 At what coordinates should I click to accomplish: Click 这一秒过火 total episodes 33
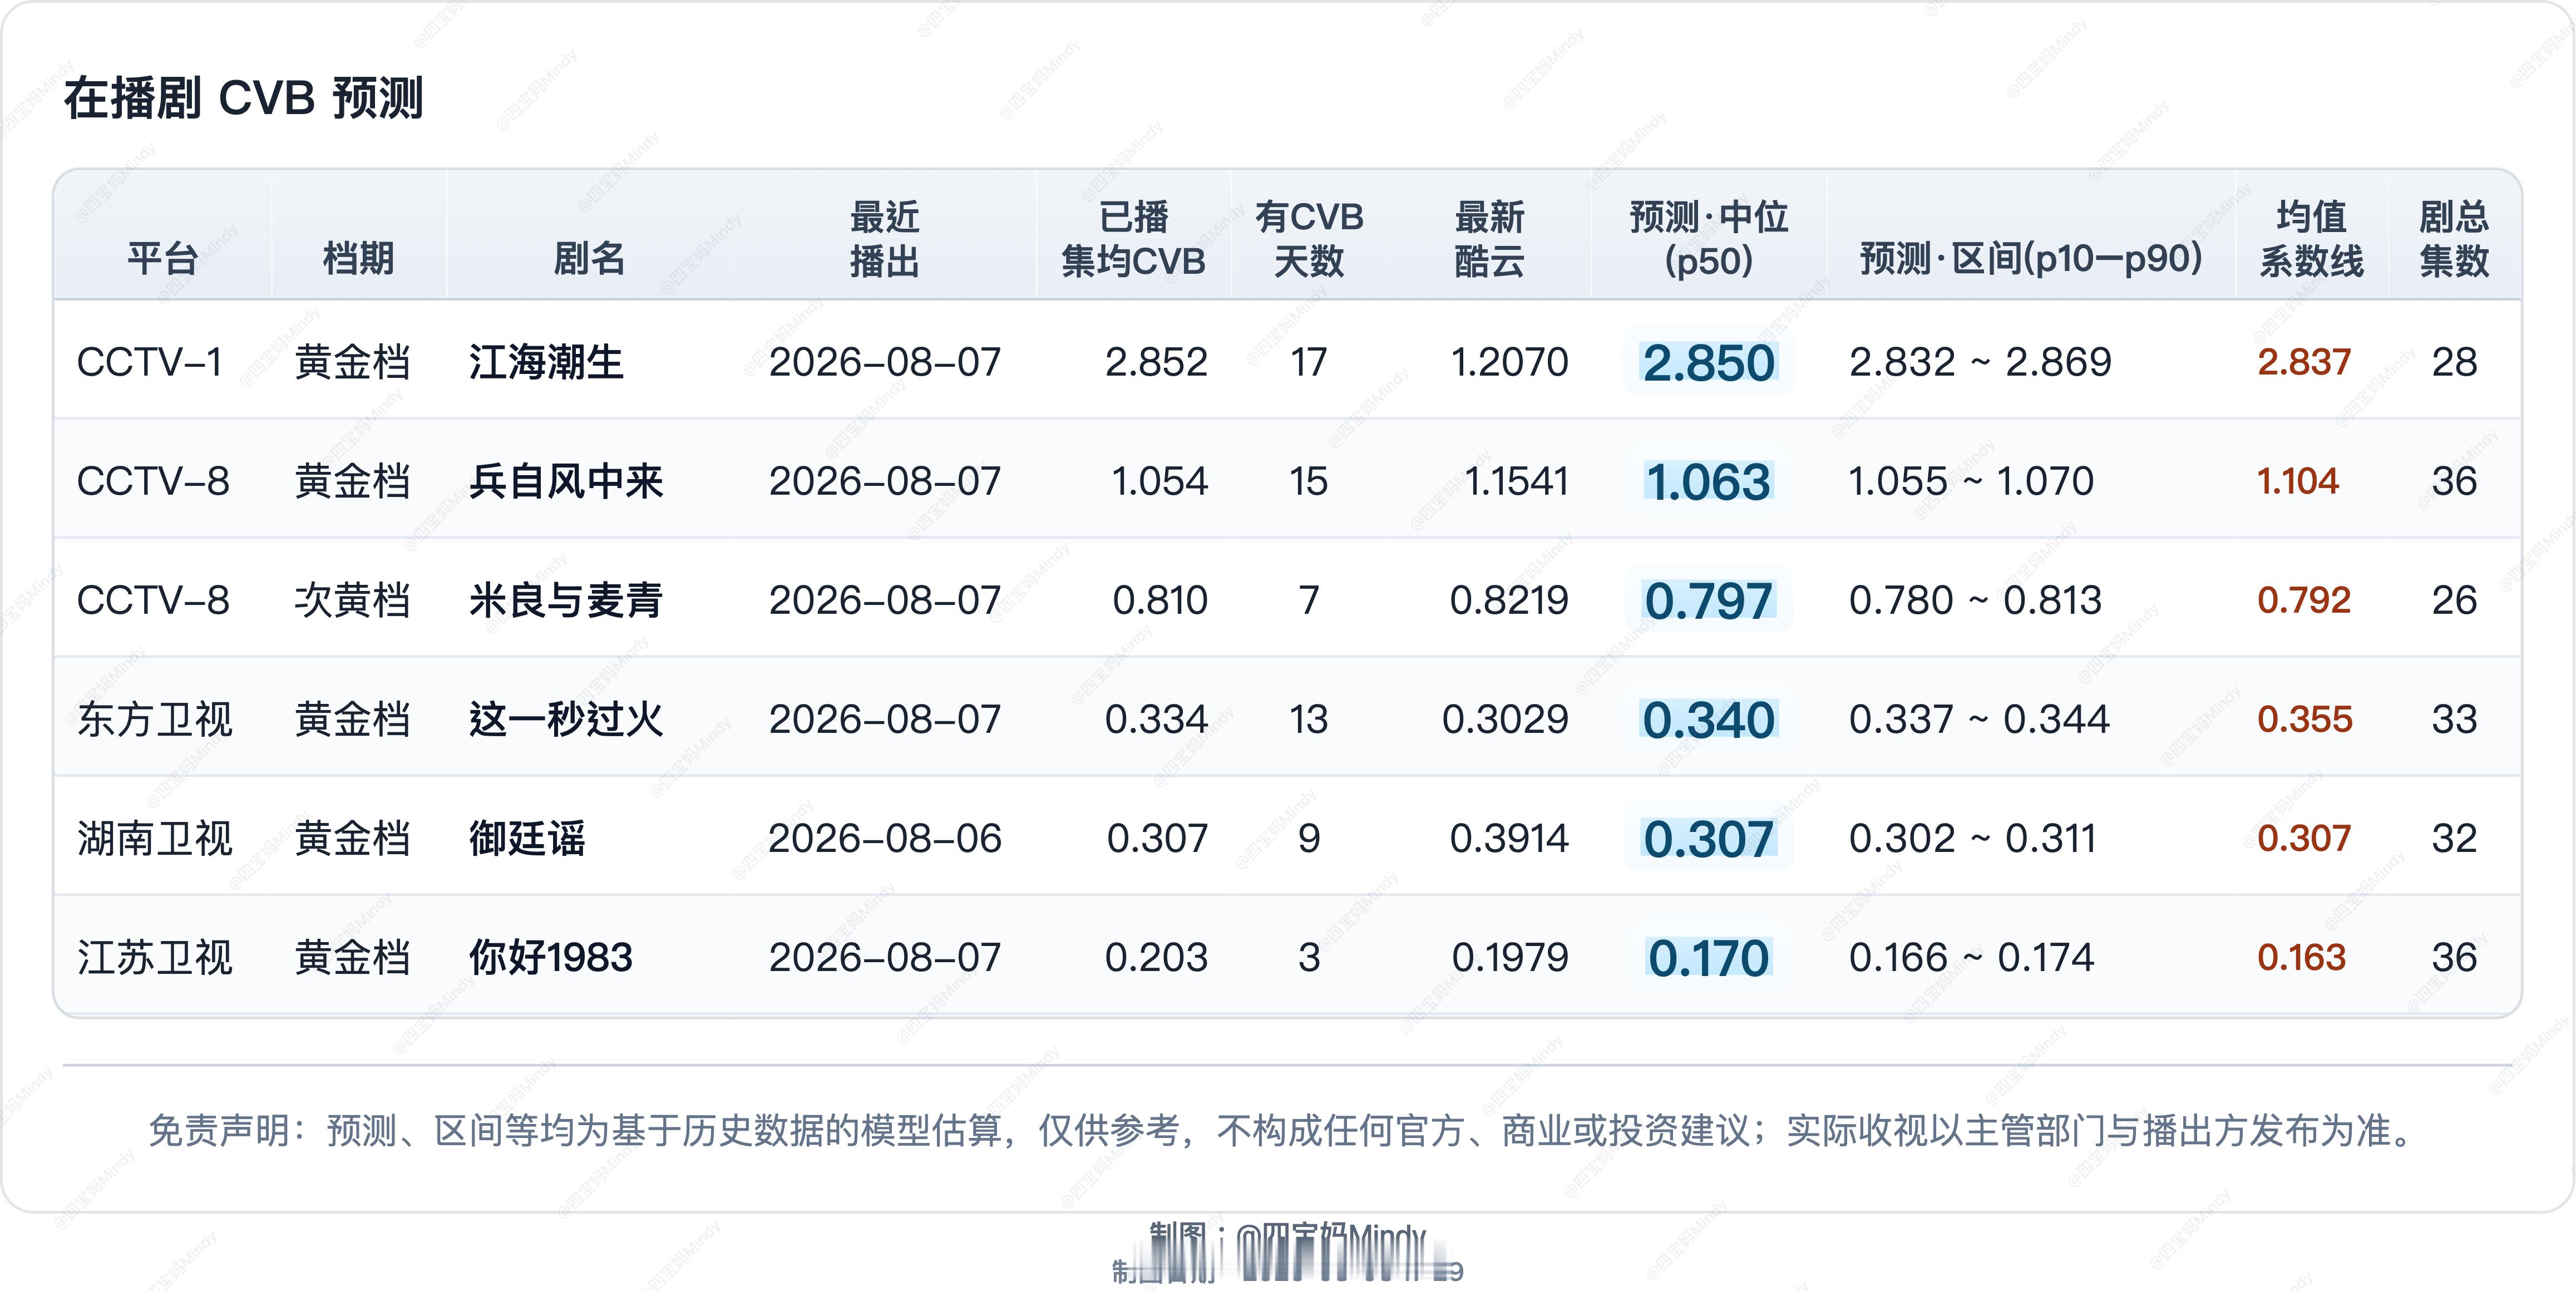(x=2454, y=719)
